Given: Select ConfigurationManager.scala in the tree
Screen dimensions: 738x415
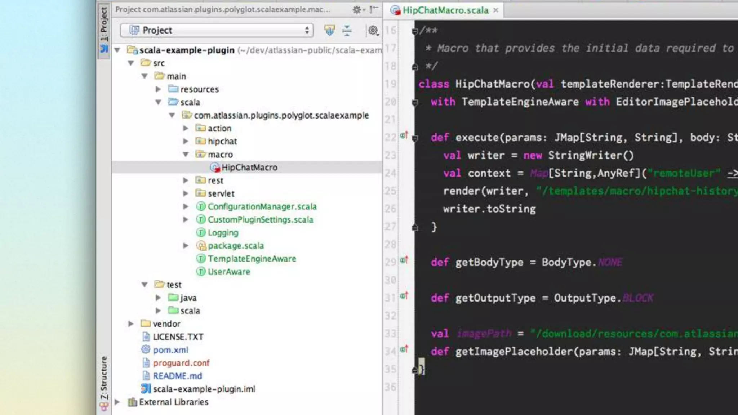Looking at the screenshot, I should [262, 206].
